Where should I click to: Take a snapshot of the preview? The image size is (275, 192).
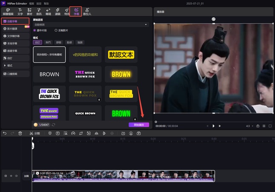pyautogui.click(x=258, y=126)
